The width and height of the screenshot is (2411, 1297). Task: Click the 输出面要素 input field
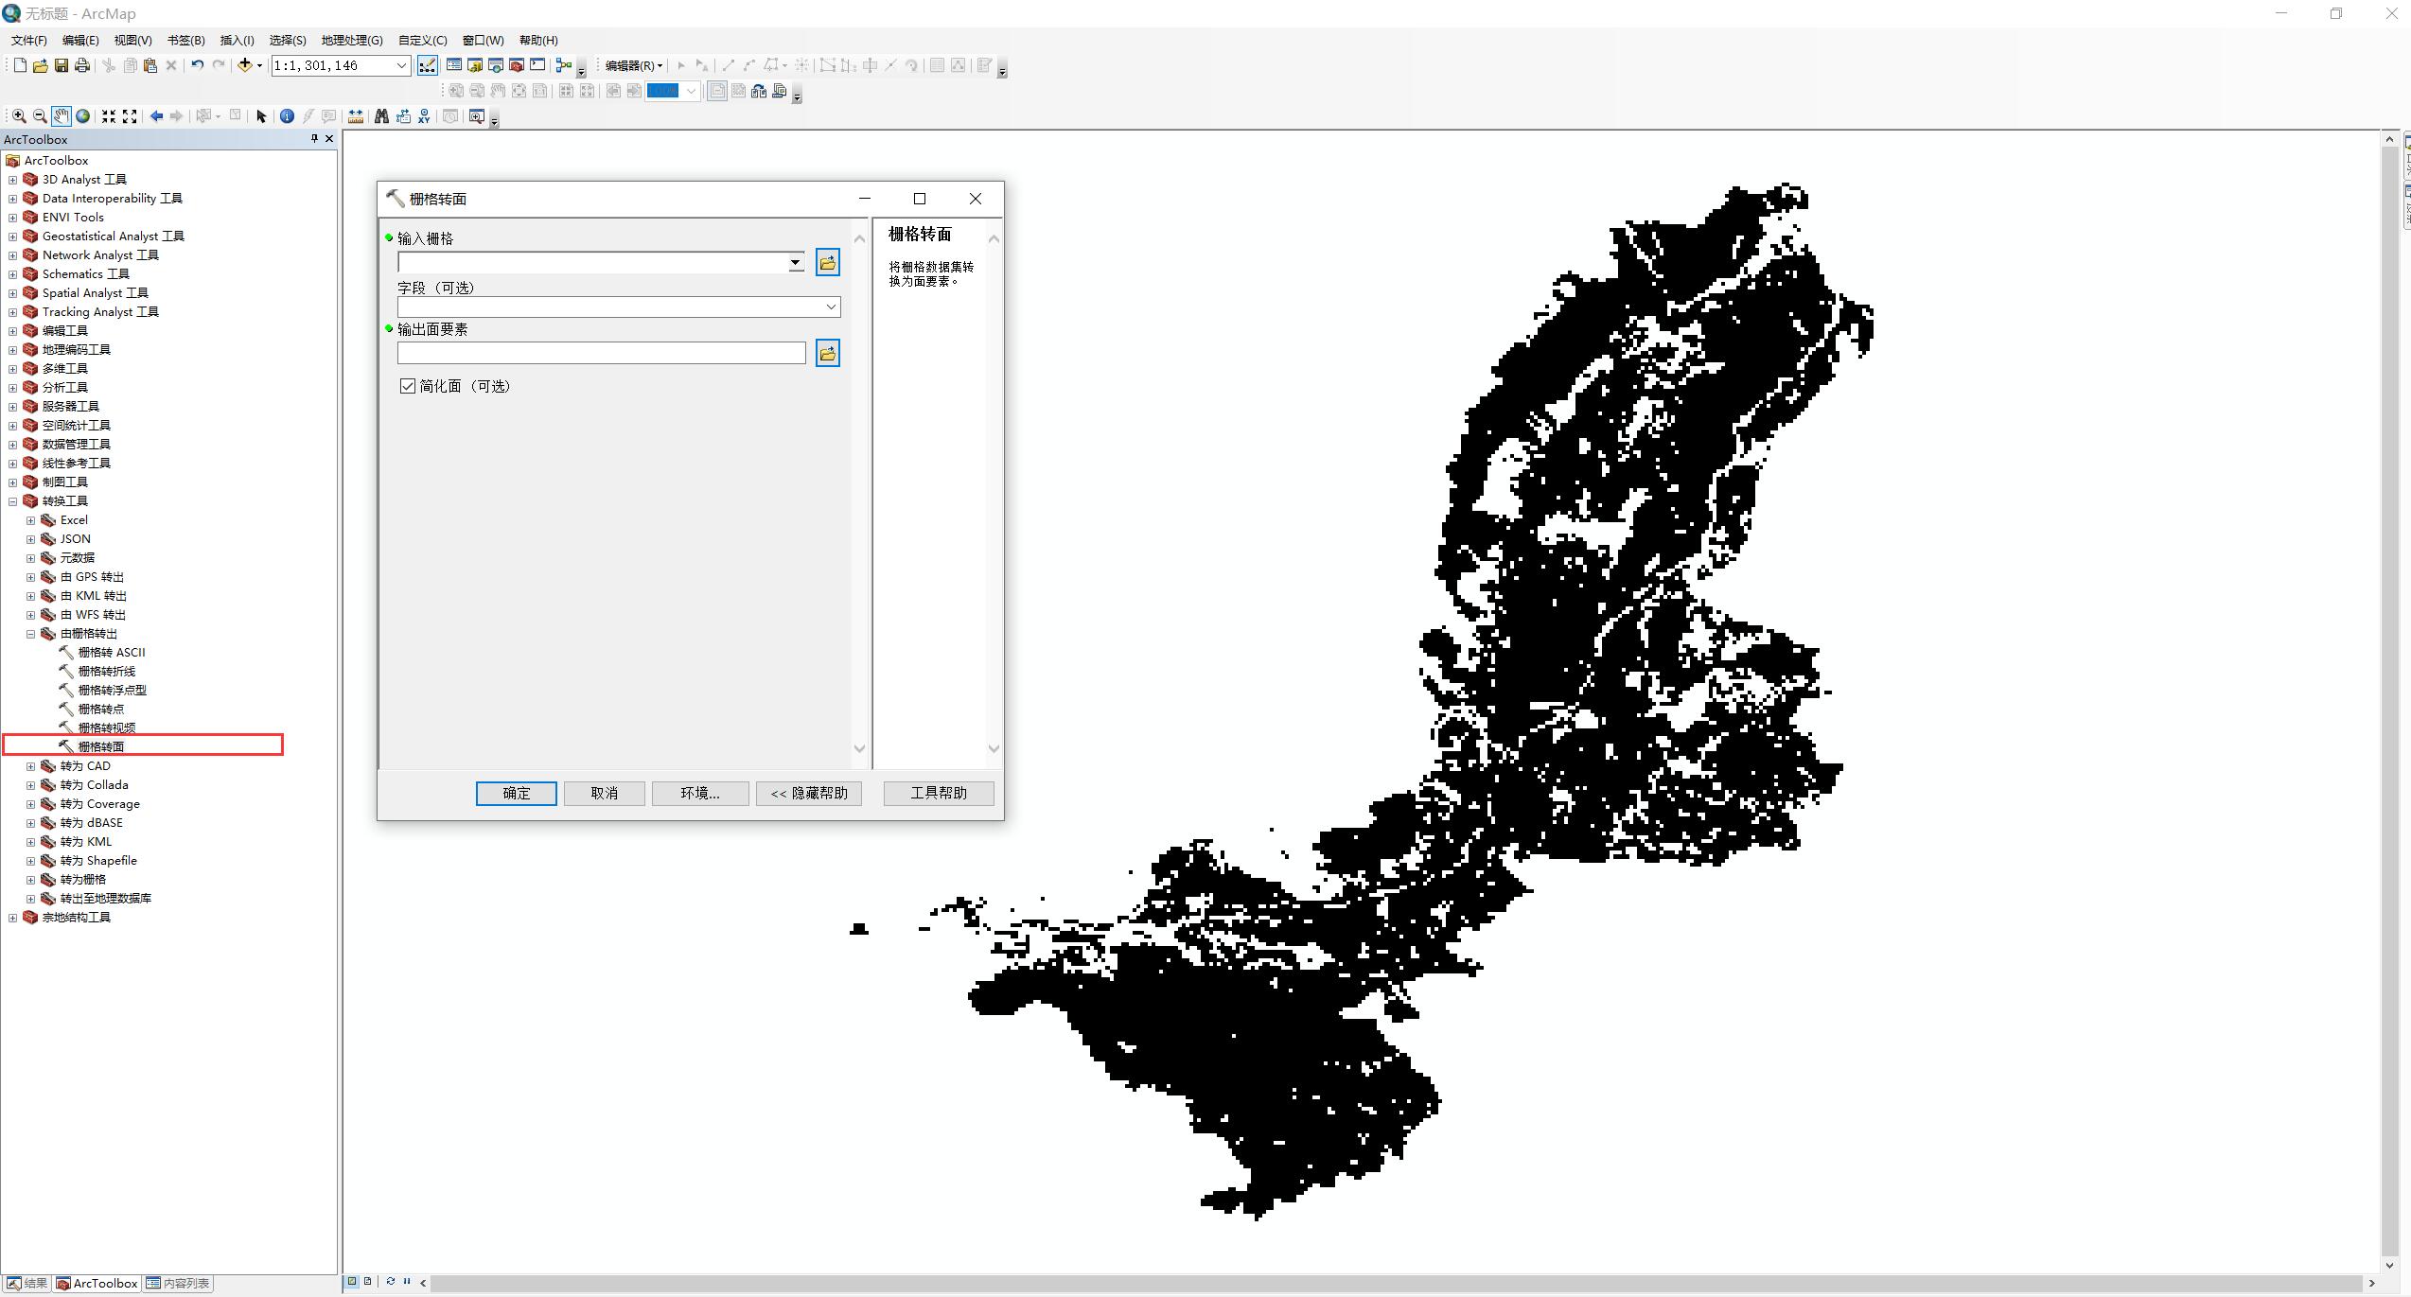601,353
